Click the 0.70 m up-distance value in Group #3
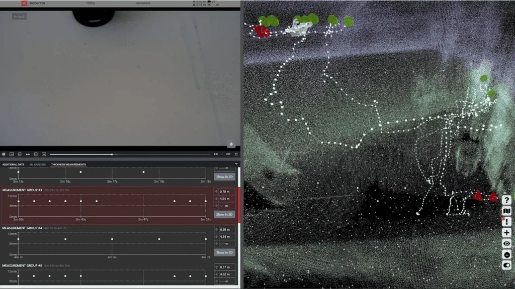 [x=225, y=192]
